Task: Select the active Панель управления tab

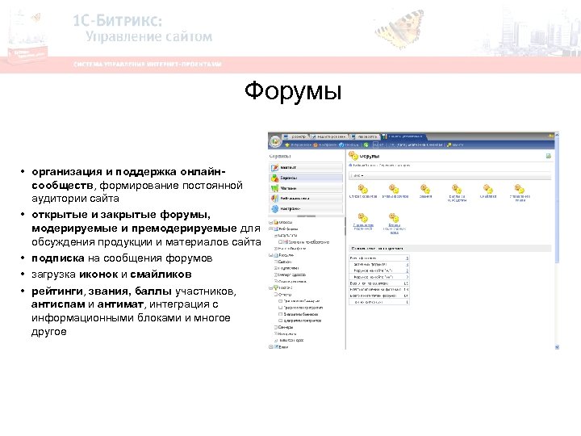Action: [404, 136]
